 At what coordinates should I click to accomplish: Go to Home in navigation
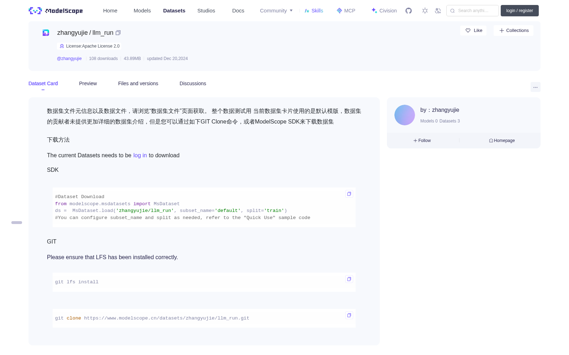pos(110,11)
